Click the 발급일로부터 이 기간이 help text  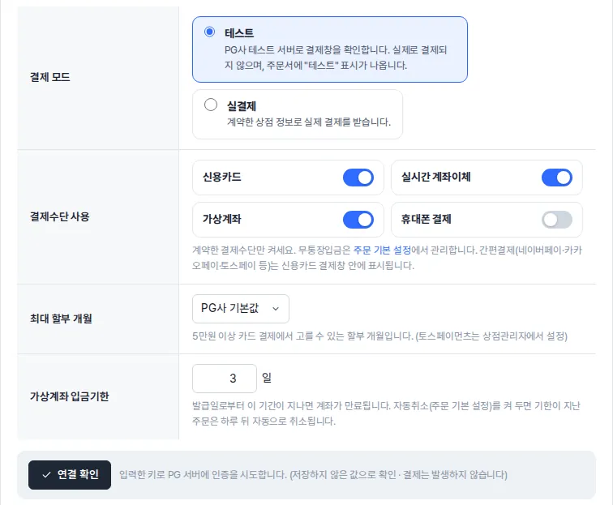[x=386, y=413]
